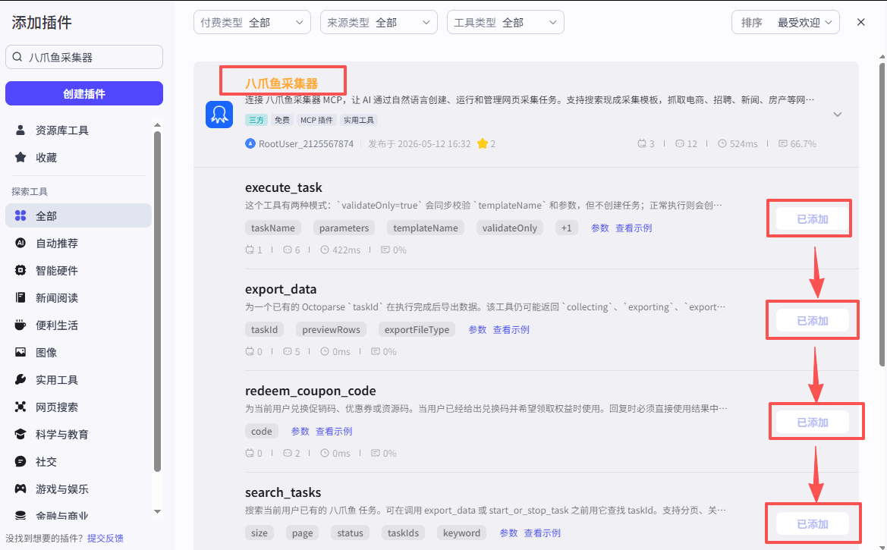The width and height of the screenshot is (887, 550).
Task: Click the MCP 插件 tag
Action: pos(316,120)
